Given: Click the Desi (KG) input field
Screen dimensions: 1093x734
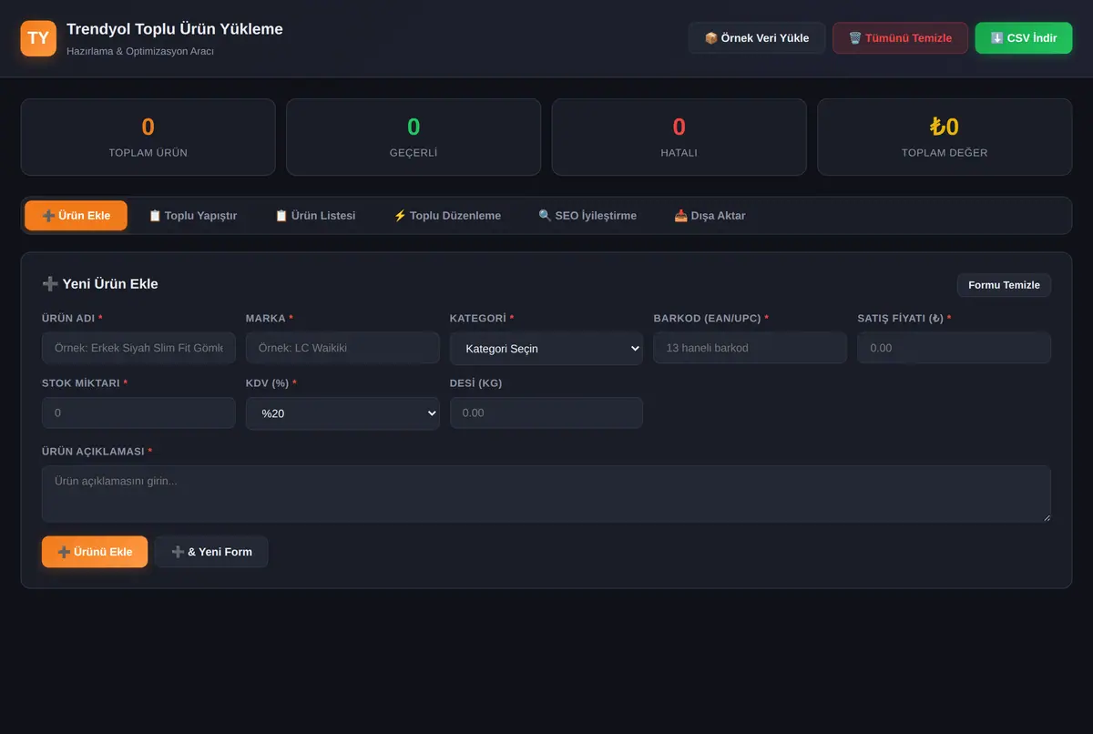Looking at the screenshot, I should coord(546,413).
